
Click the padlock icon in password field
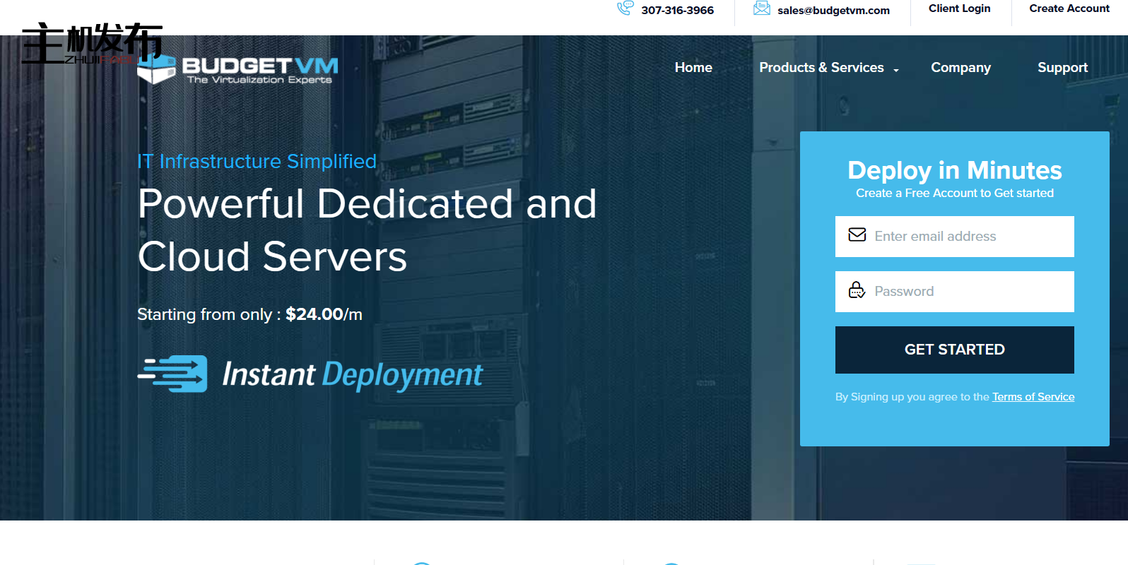tap(857, 290)
